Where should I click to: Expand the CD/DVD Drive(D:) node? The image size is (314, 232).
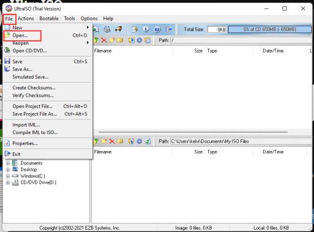[7, 182]
